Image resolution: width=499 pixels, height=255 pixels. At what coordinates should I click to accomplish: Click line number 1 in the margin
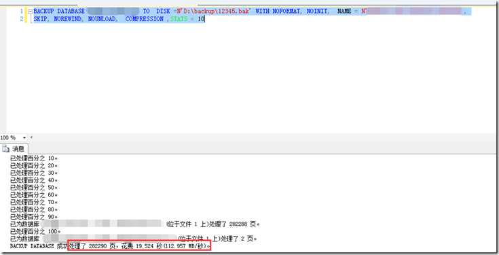[x=22, y=11]
